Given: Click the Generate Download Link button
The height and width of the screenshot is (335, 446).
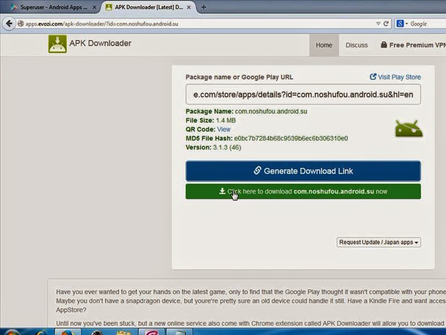Looking at the screenshot, I should (x=303, y=171).
